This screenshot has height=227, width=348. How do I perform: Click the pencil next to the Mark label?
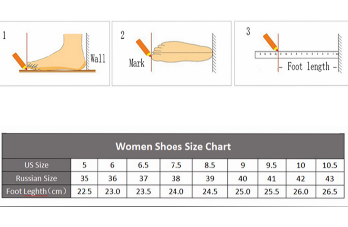(144, 46)
